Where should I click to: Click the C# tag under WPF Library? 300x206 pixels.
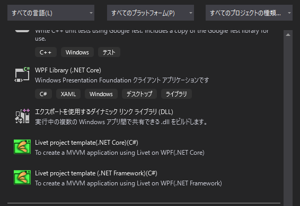43,94
